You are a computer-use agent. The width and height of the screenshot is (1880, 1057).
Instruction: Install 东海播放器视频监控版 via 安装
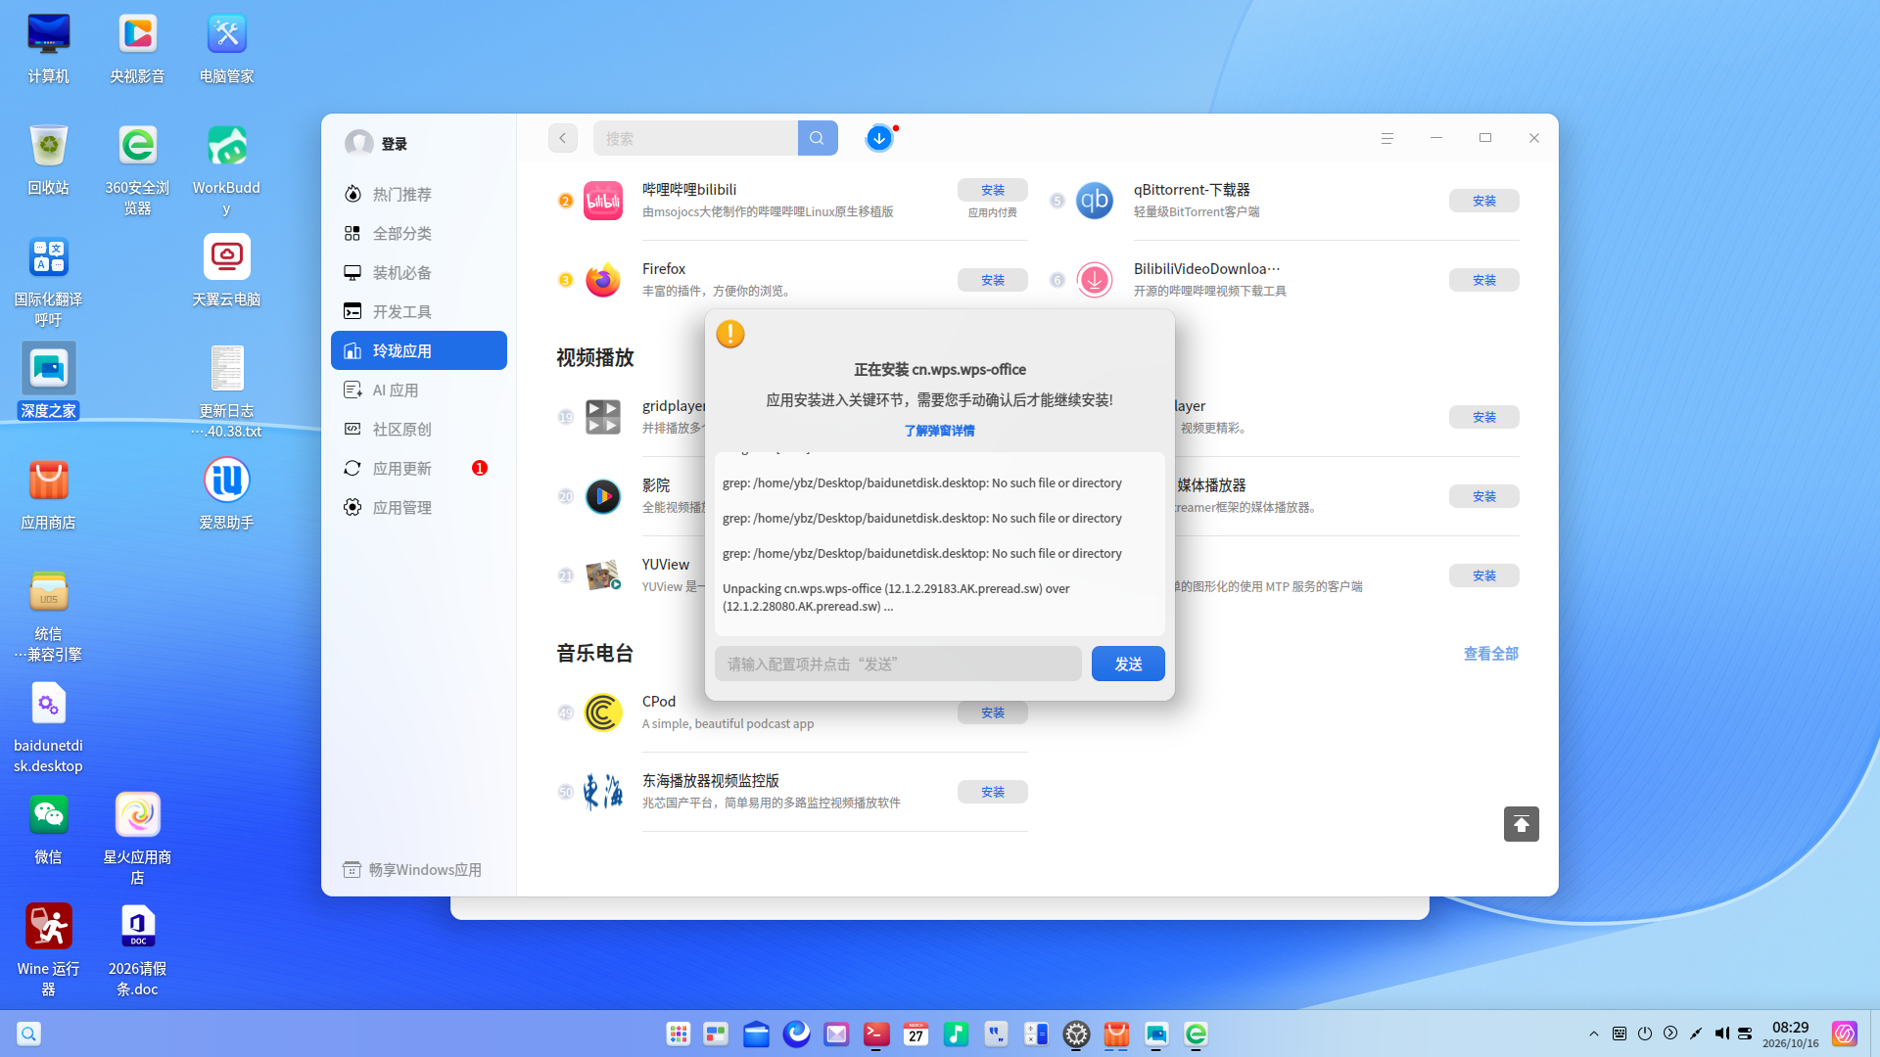click(993, 792)
